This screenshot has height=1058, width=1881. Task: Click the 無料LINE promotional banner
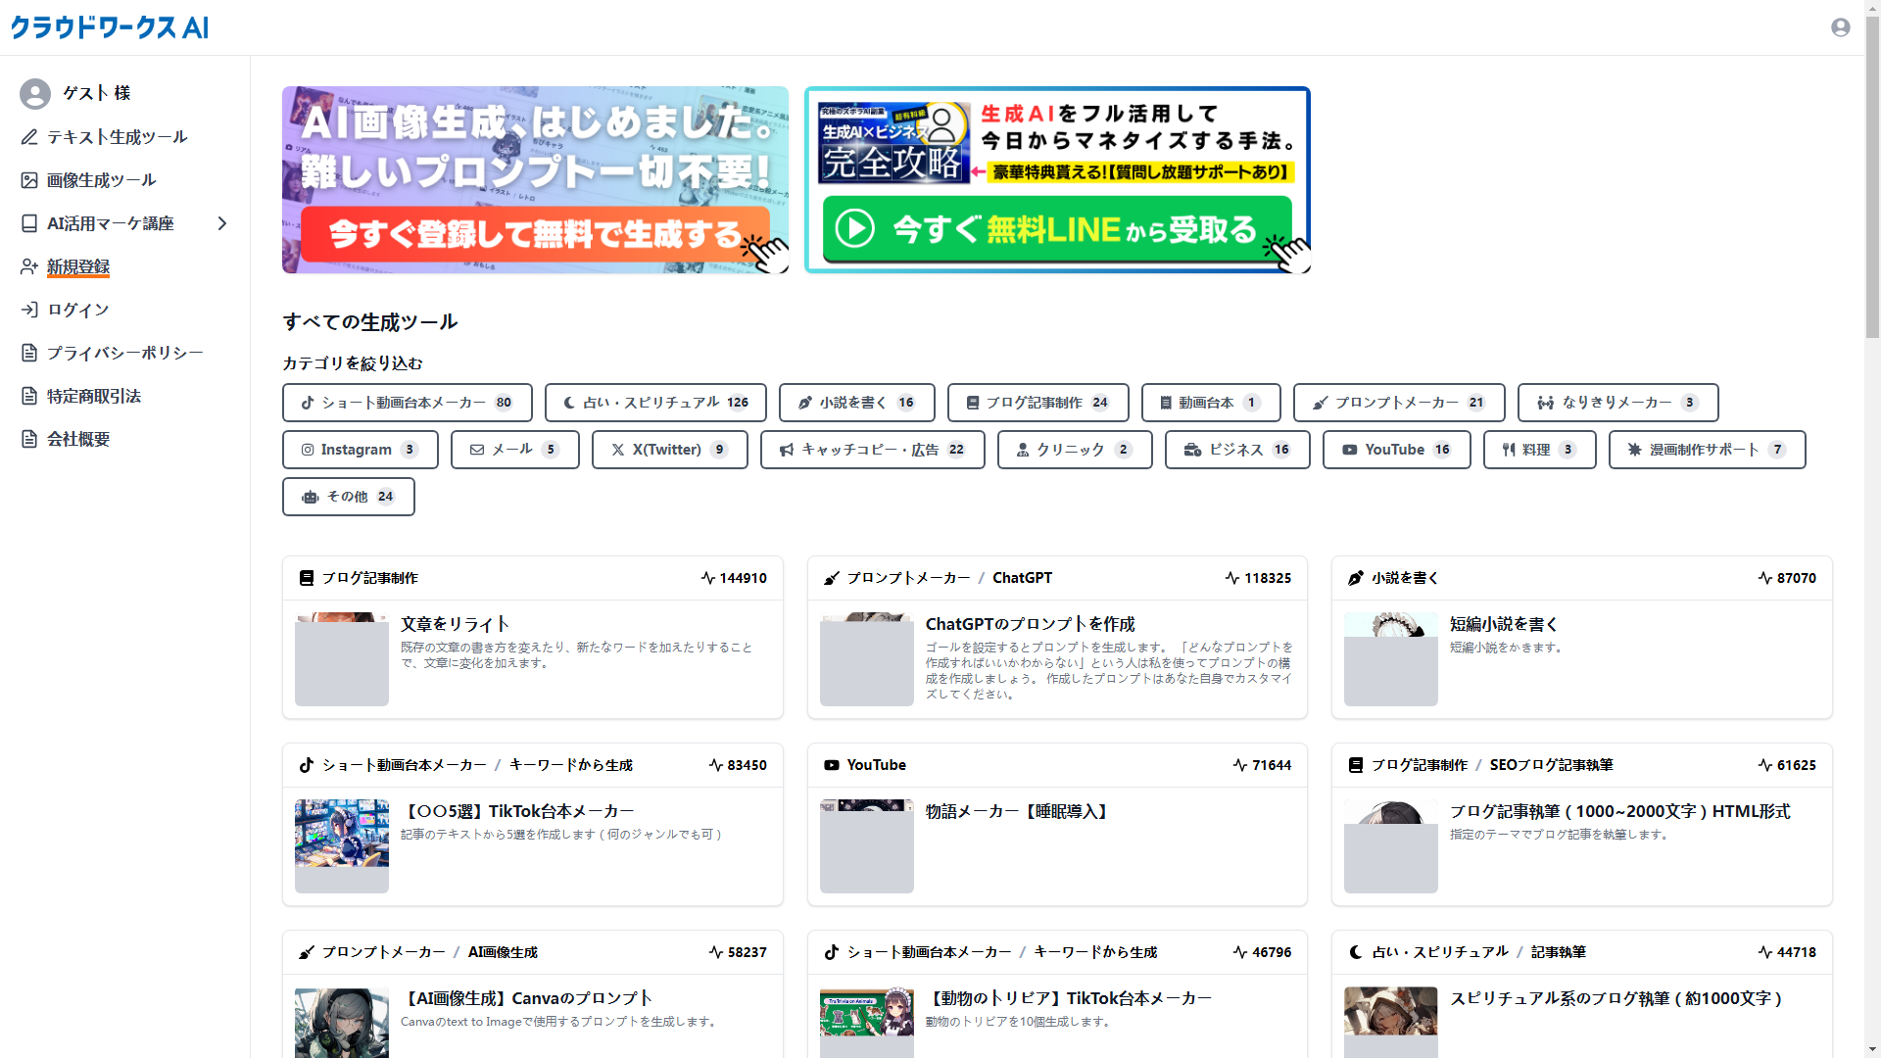tap(1057, 179)
